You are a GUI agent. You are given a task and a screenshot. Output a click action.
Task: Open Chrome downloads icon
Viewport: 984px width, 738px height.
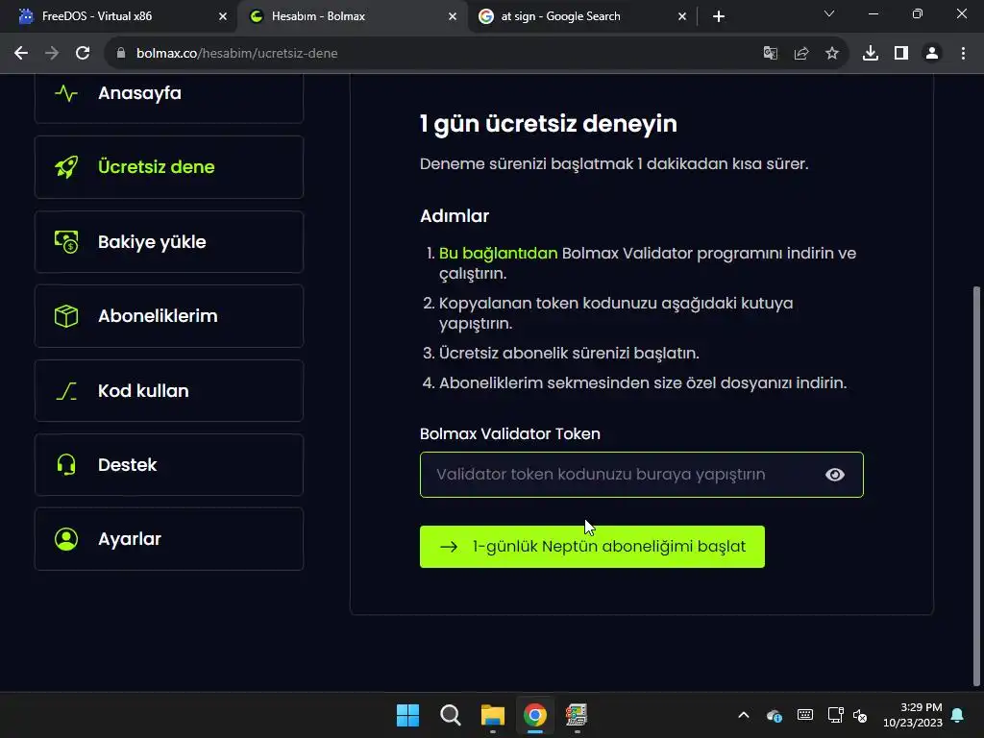(871, 54)
